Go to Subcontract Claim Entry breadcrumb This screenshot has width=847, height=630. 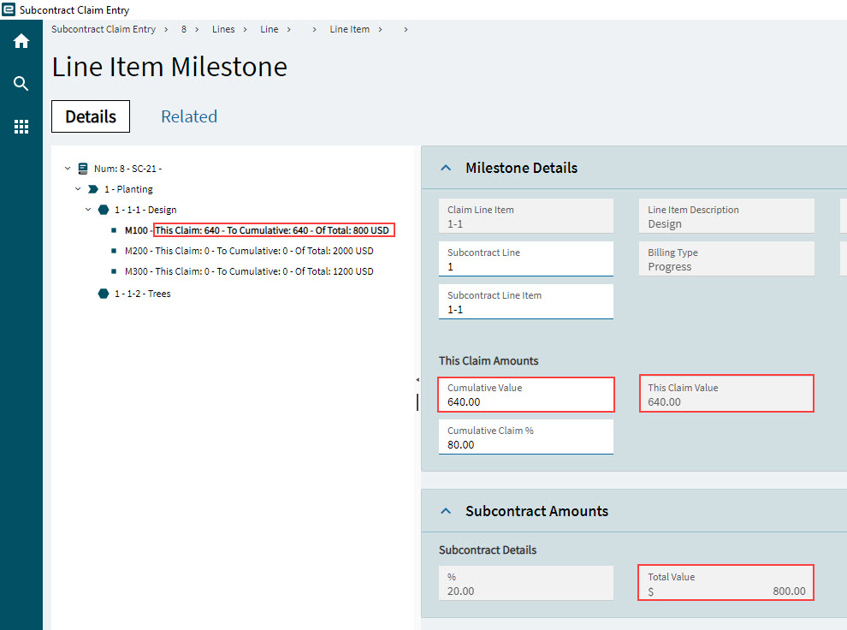pyautogui.click(x=104, y=29)
